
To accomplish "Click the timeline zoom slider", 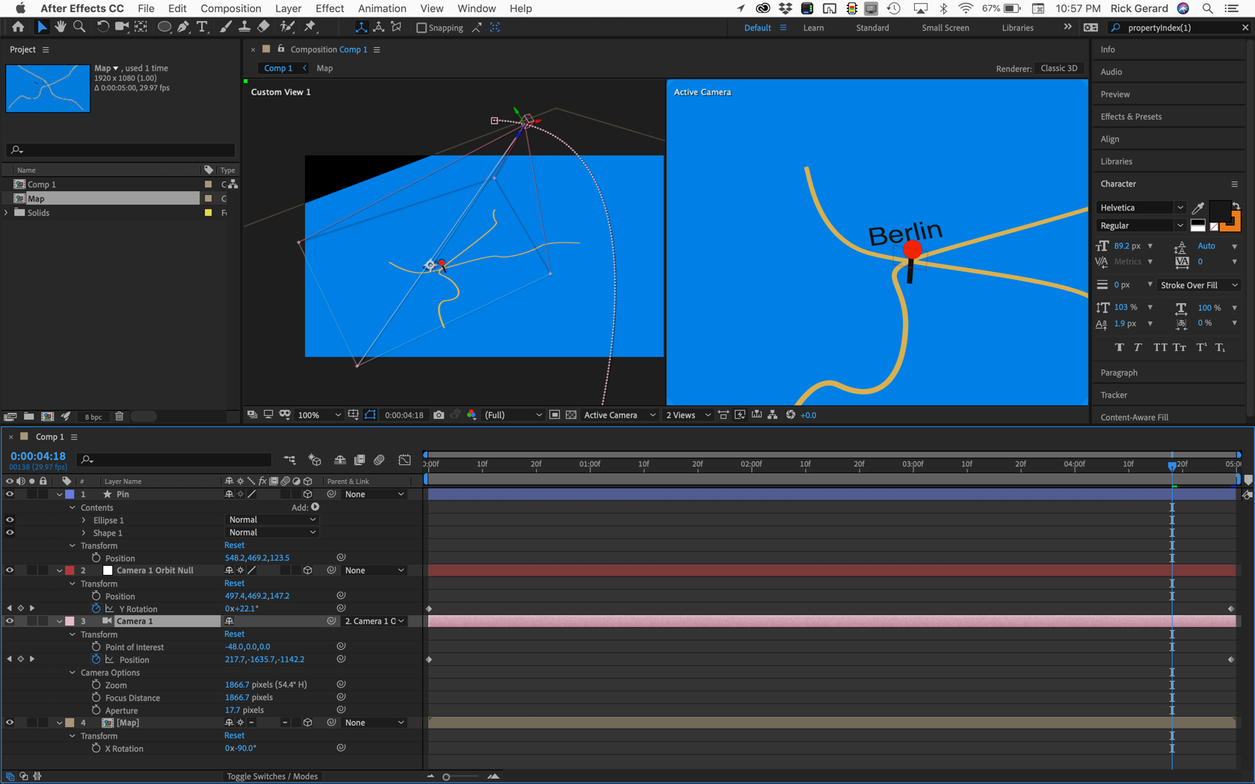I will pyautogui.click(x=446, y=777).
